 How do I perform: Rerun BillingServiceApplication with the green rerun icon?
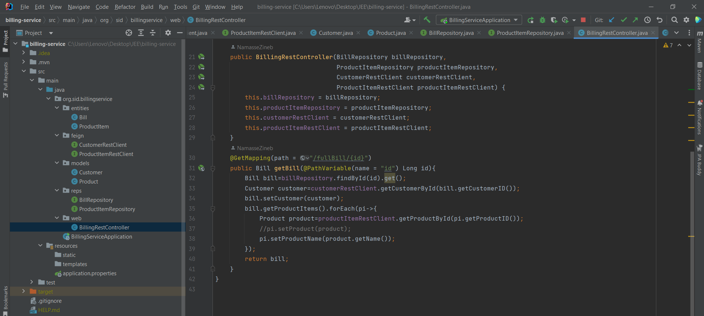click(531, 20)
